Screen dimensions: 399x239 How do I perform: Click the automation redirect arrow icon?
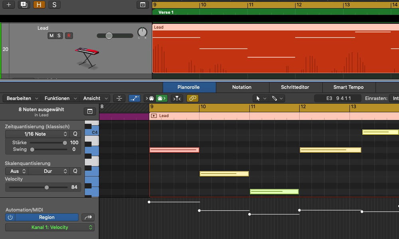[88, 217]
